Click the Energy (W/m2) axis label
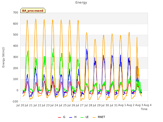163x122 pixels. pyautogui.click(x=3, y=57)
